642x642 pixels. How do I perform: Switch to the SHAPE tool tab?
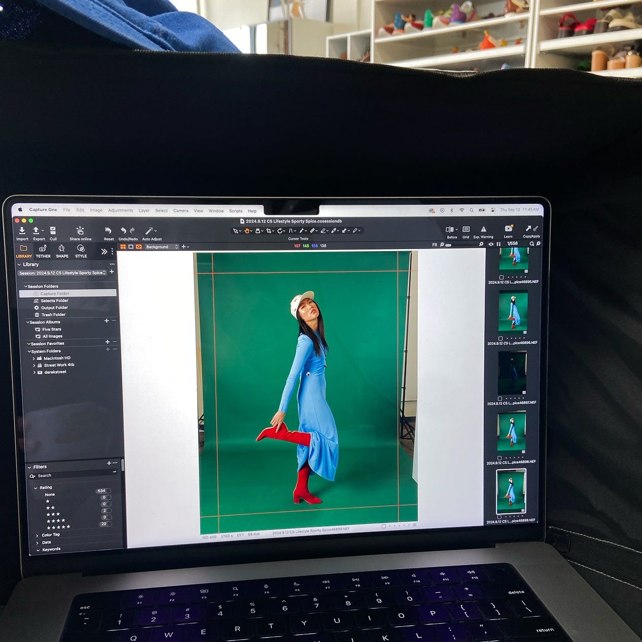62,251
